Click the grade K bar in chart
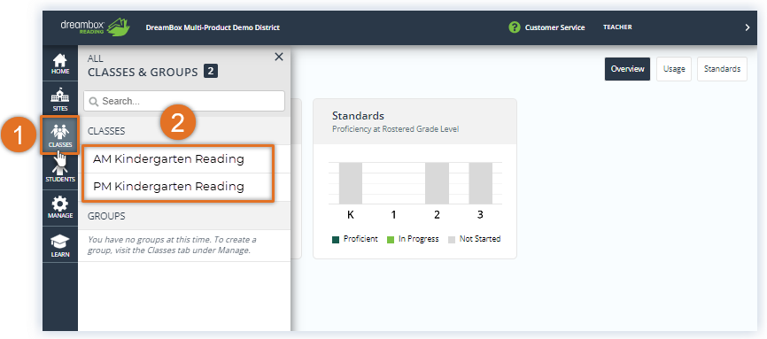Screen dimensions: 767x339 tap(350, 183)
